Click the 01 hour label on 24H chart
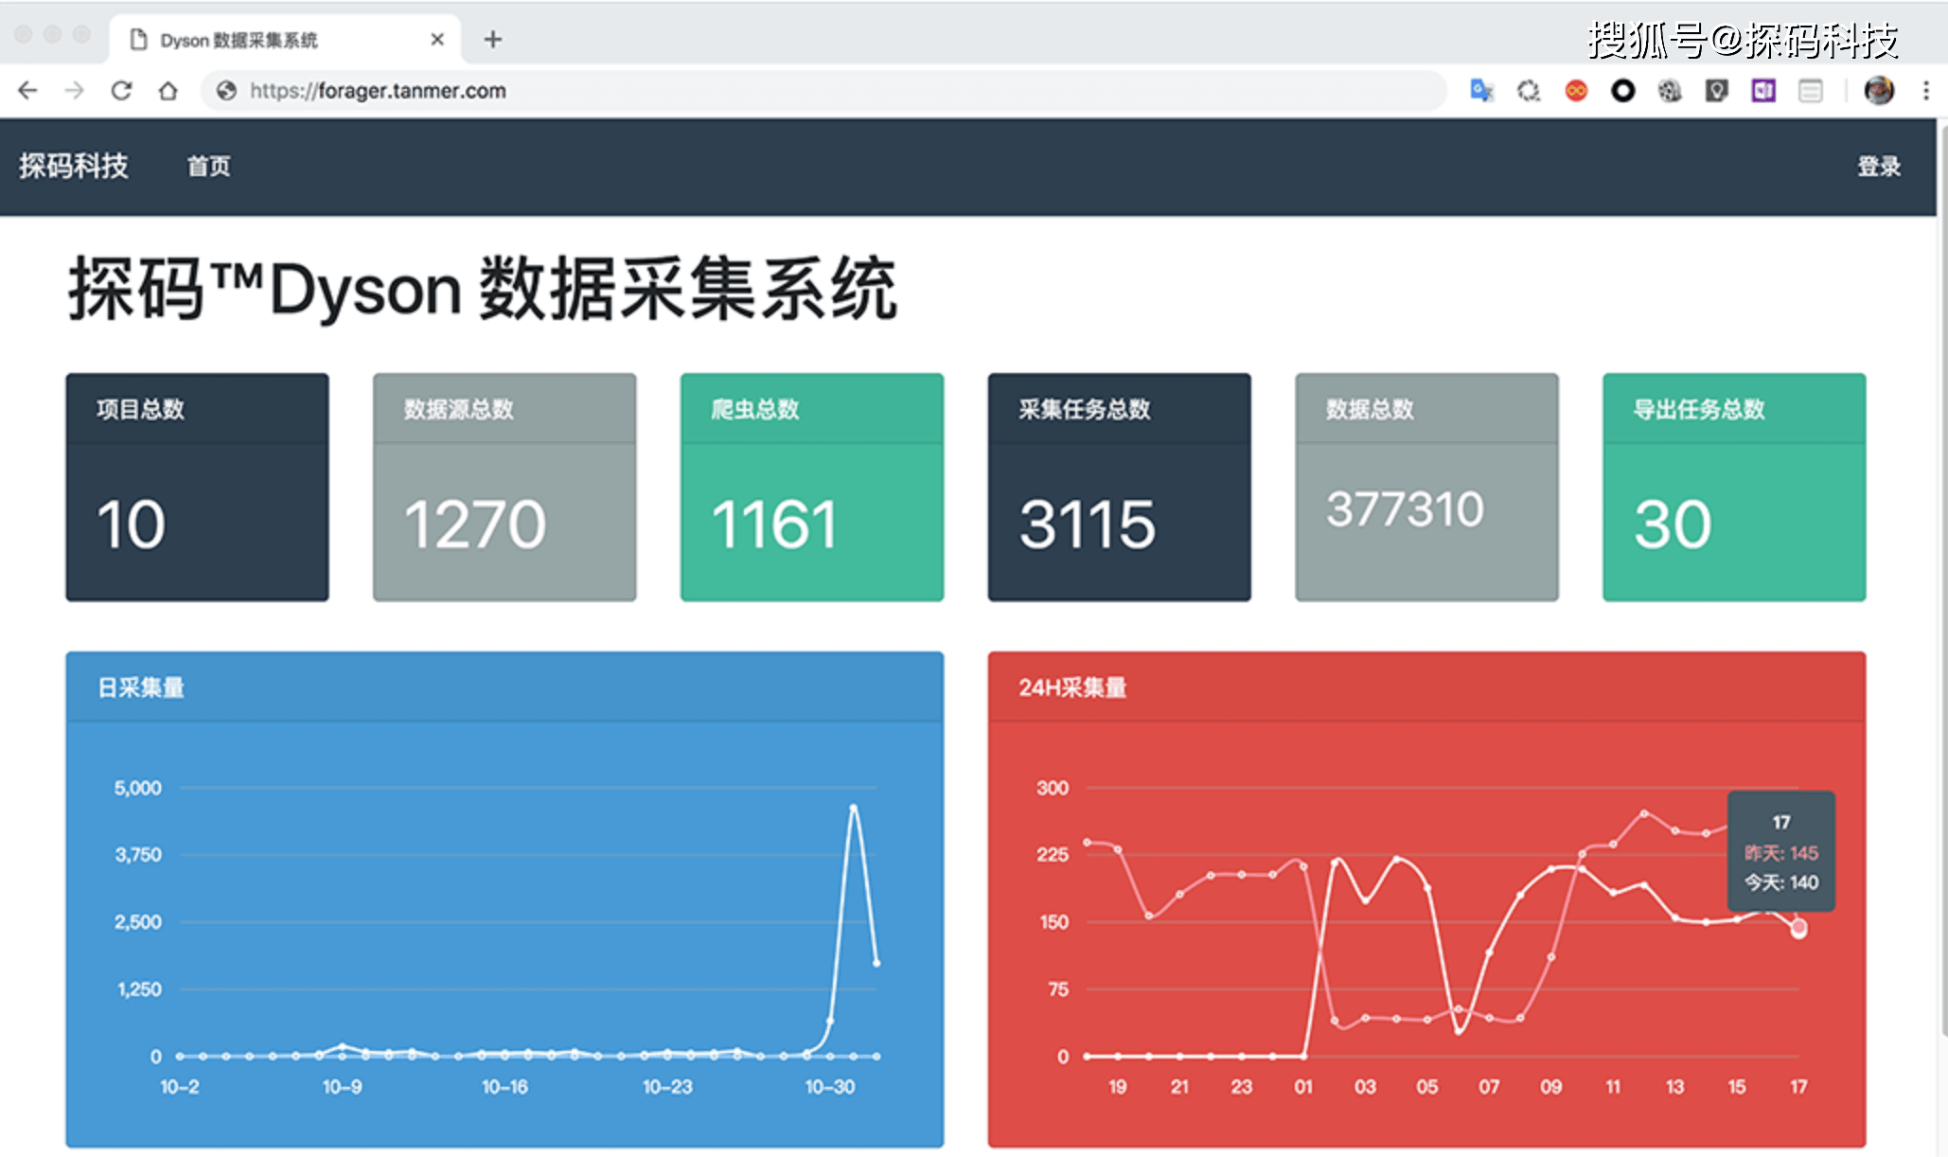This screenshot has height=1157, width=1948. (1303, 1087)
